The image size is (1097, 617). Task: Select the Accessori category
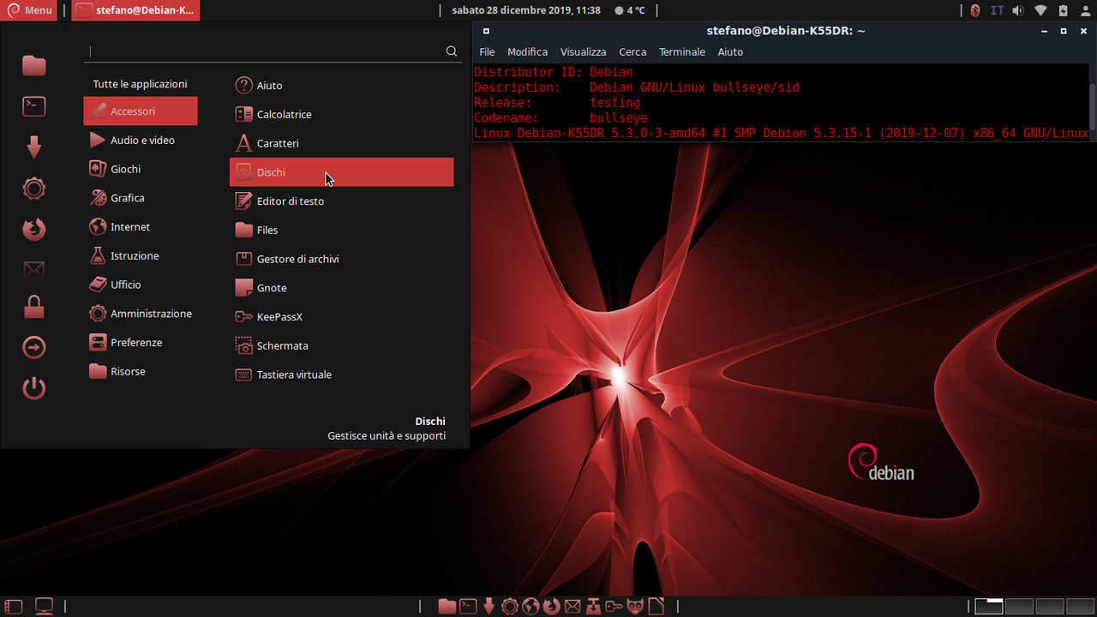[x=141, y=111]
